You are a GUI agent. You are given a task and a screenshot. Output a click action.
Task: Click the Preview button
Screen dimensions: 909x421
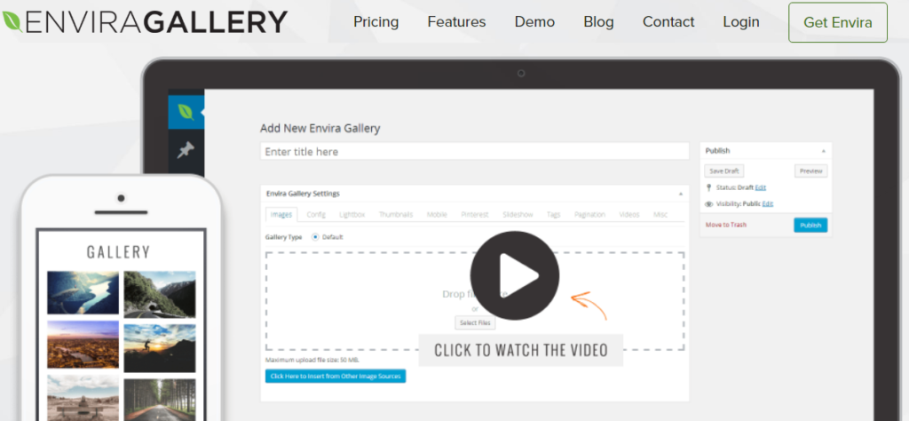click(x=810, y=171)
